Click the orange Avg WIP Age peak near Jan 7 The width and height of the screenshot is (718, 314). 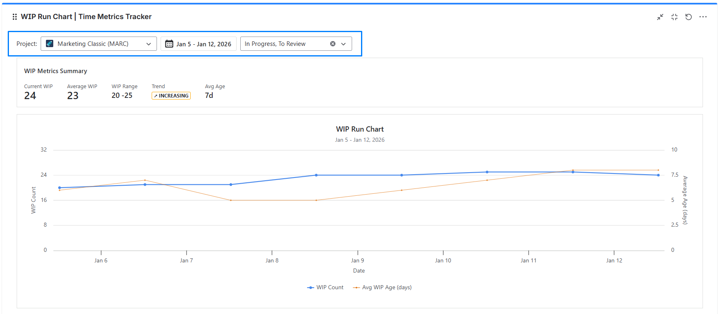click(x=145, y=180)
